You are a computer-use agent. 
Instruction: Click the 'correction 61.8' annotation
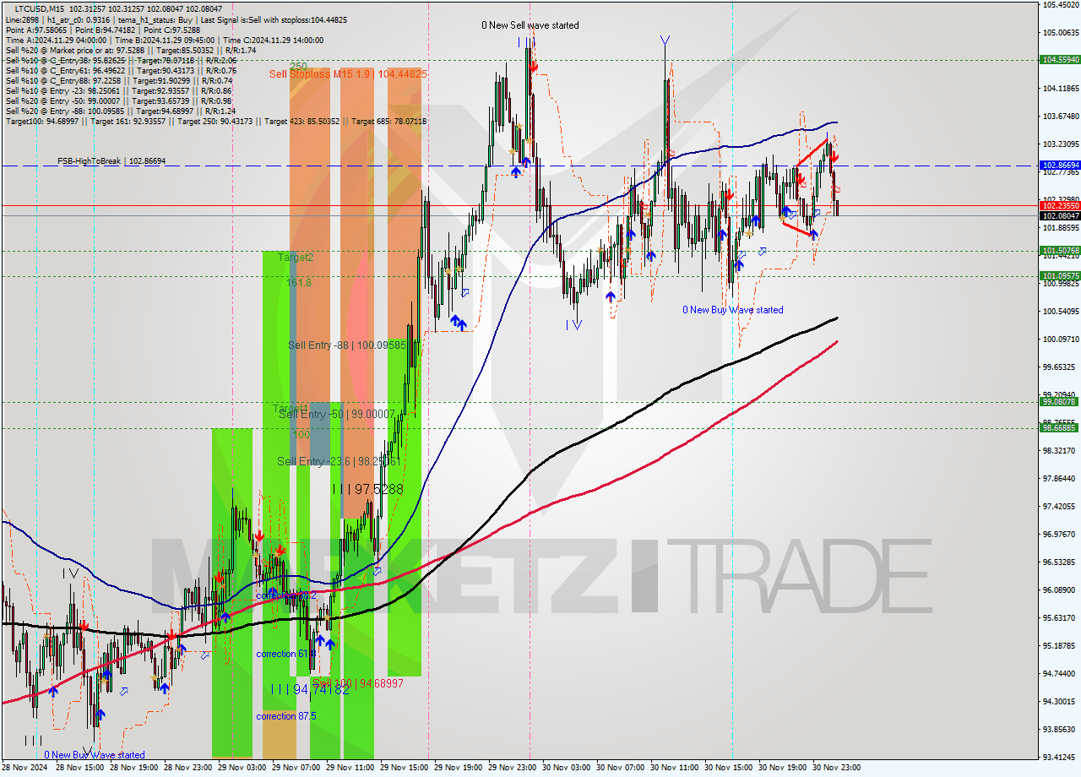[x=285, y=654]
